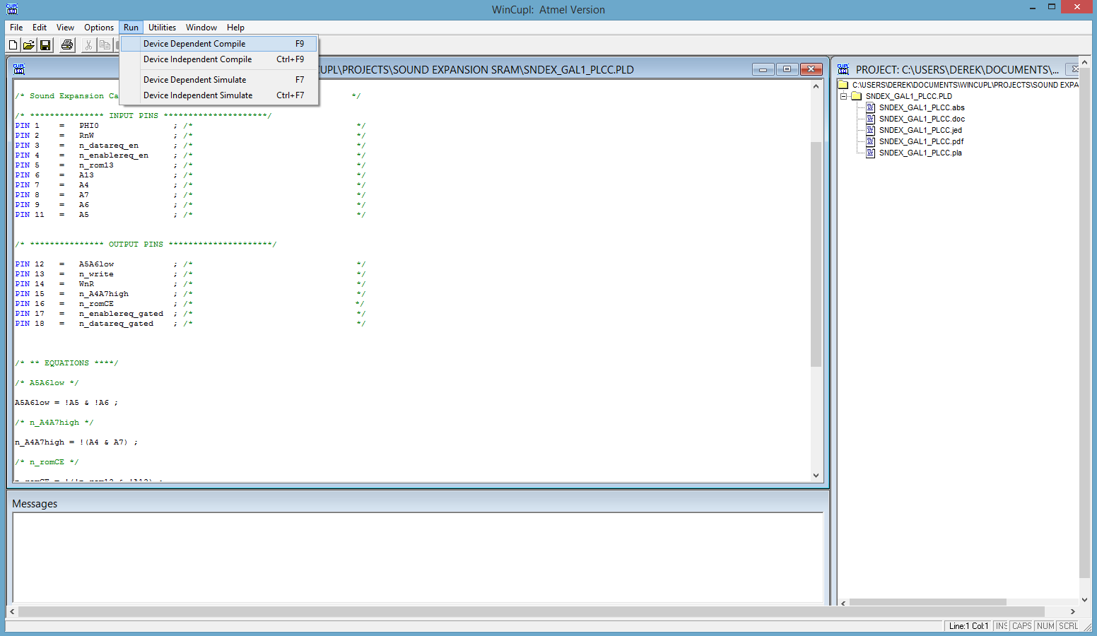Viewport: 1097px width, 636px height.
Task: Choose Device Independent Simulate
Action: coord(198,95)
